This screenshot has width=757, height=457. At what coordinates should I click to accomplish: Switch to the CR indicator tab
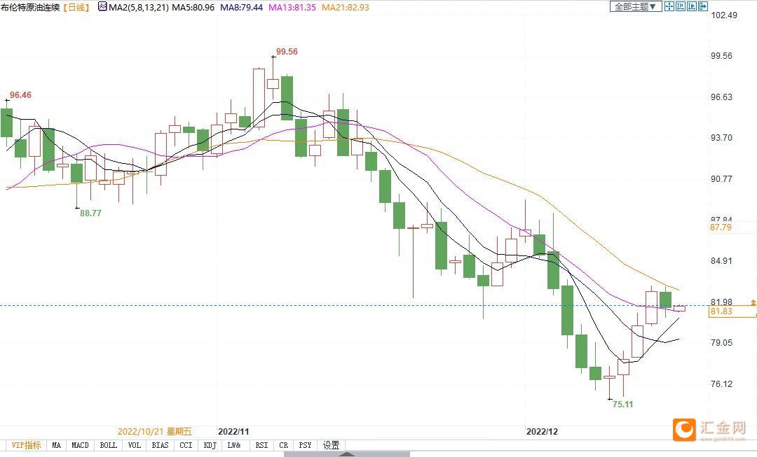tap(283, 445)
